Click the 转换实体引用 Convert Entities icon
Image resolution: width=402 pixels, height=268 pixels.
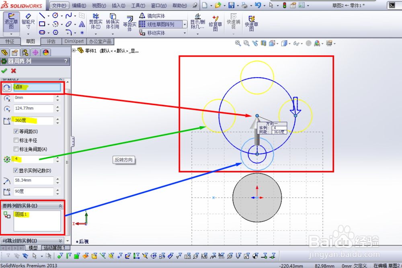[113, 22]
